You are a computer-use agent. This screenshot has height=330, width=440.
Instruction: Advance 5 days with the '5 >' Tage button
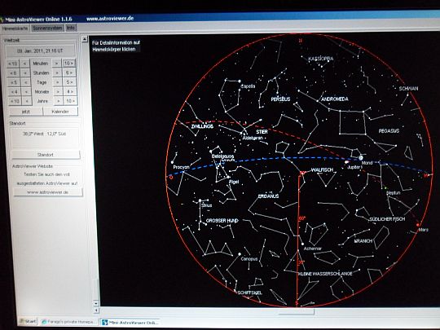[x=69, y=82]
